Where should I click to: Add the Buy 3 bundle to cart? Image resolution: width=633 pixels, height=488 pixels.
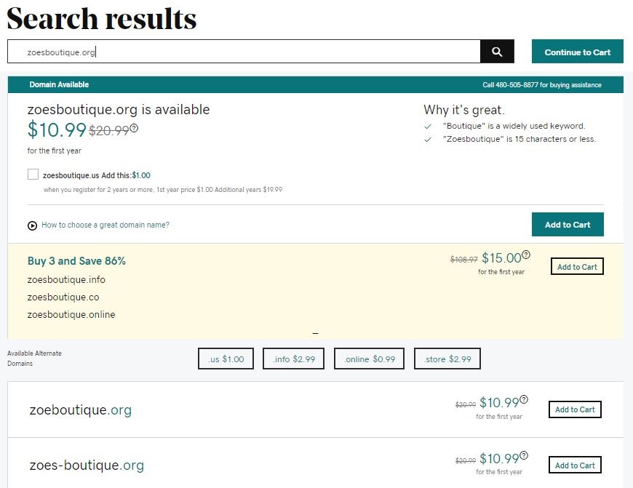click(x=577, y=266)
